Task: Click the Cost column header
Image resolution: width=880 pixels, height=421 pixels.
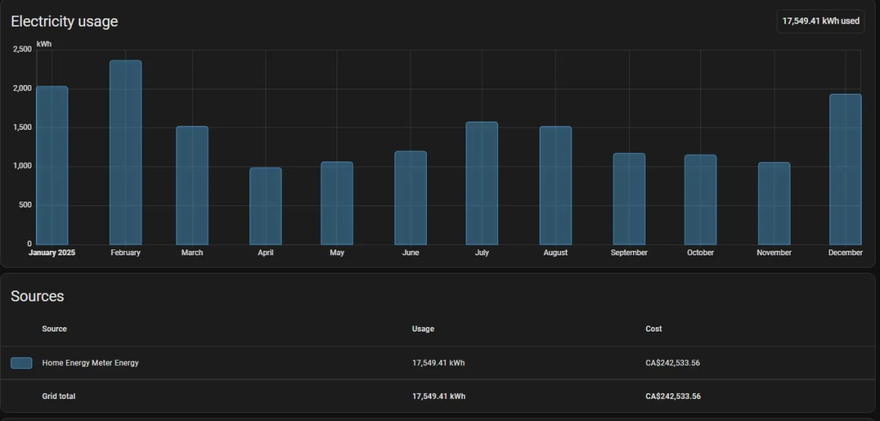Action: click(x=653, y=329)
